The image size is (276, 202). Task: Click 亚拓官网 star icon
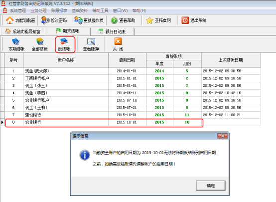pyautogui.click(x=149, y=20)
